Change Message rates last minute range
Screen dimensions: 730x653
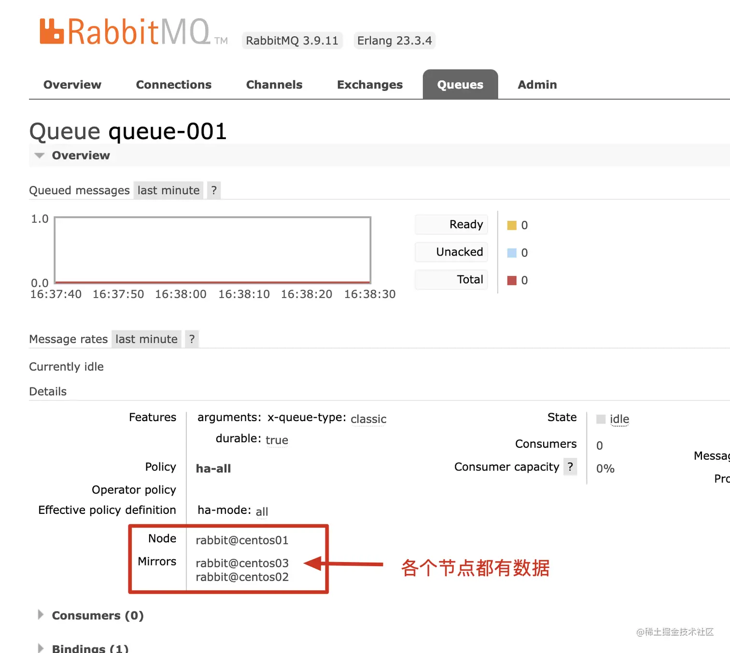(146, 339)
